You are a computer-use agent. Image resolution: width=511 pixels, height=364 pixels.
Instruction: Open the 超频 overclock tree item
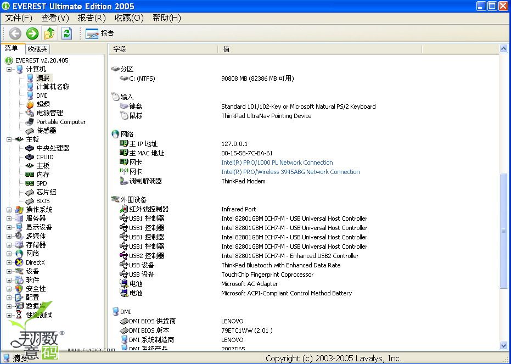tap(43, 104)
